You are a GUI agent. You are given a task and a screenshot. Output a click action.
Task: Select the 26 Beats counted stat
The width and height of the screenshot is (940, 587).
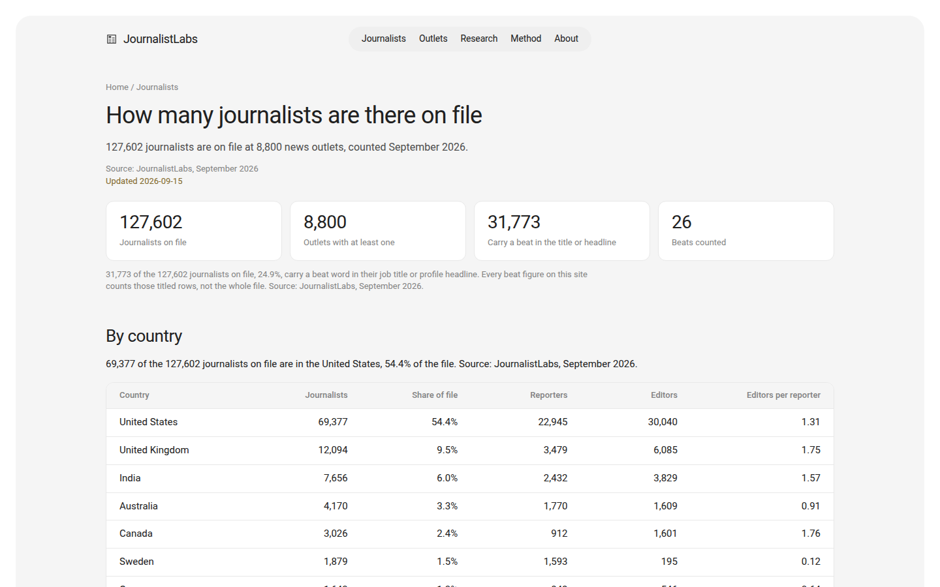pyautogui.click(x=746, y=231)
